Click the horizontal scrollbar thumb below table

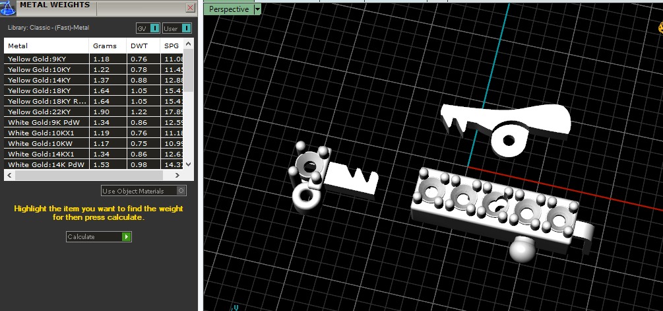point(89,175)
